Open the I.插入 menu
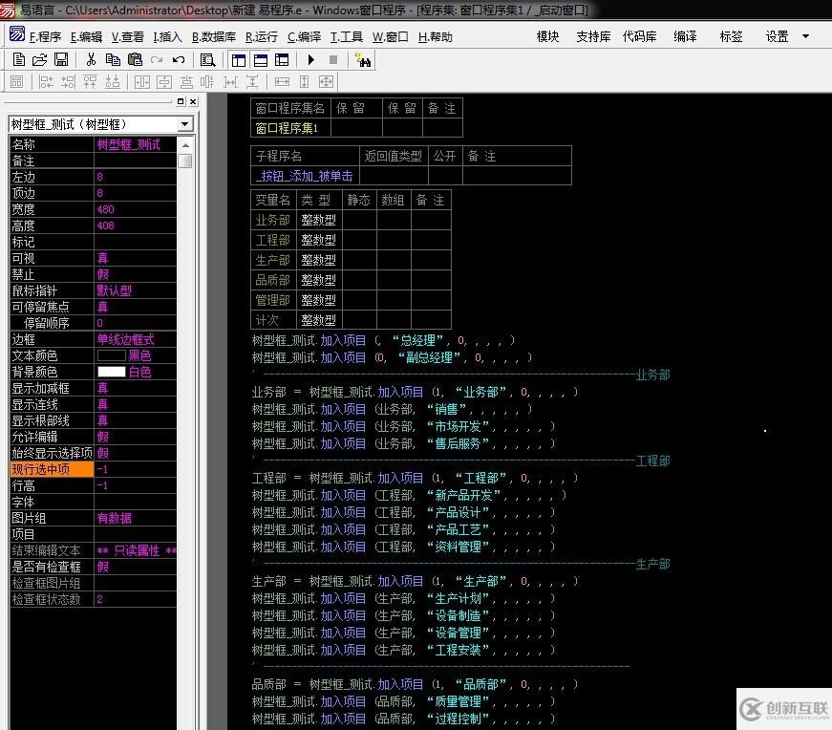The width and height of the screenshot is (832, 730). (167, 36)
